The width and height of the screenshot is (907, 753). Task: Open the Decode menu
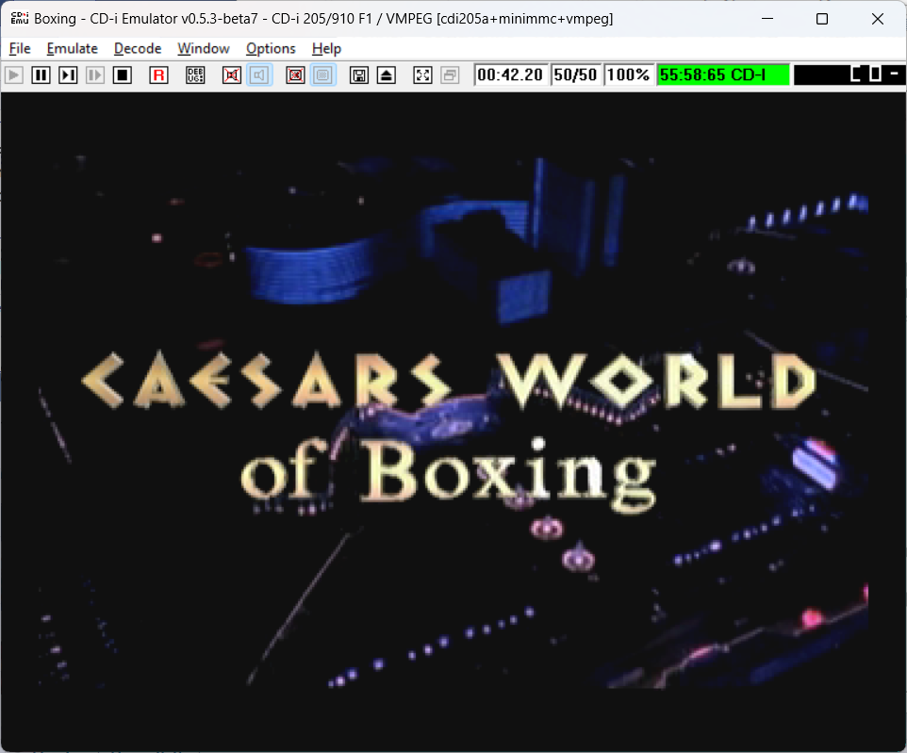pos(138,49)
